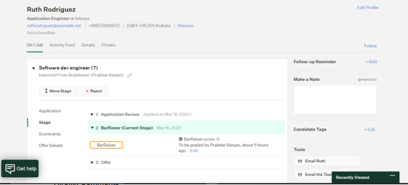The image size is (408, 185).
Task: Click the envelope icon on Email Ruth
Action: click(x=300, y=161)
